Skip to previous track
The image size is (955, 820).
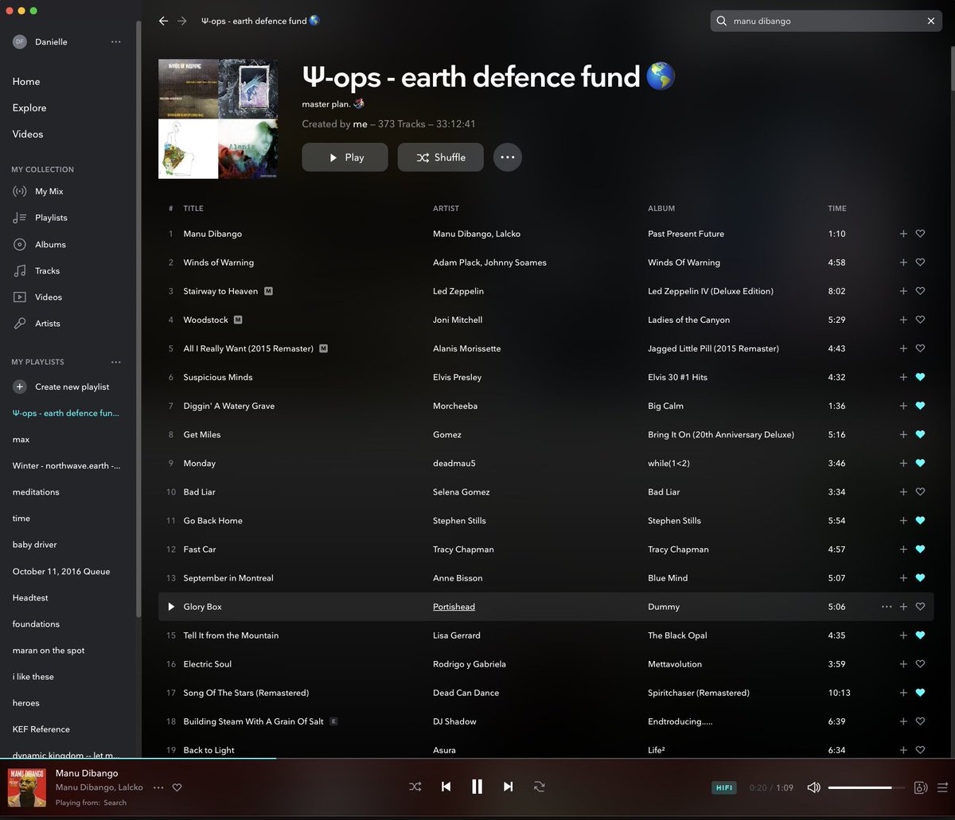pyautogui.click(x=446, y=787)
